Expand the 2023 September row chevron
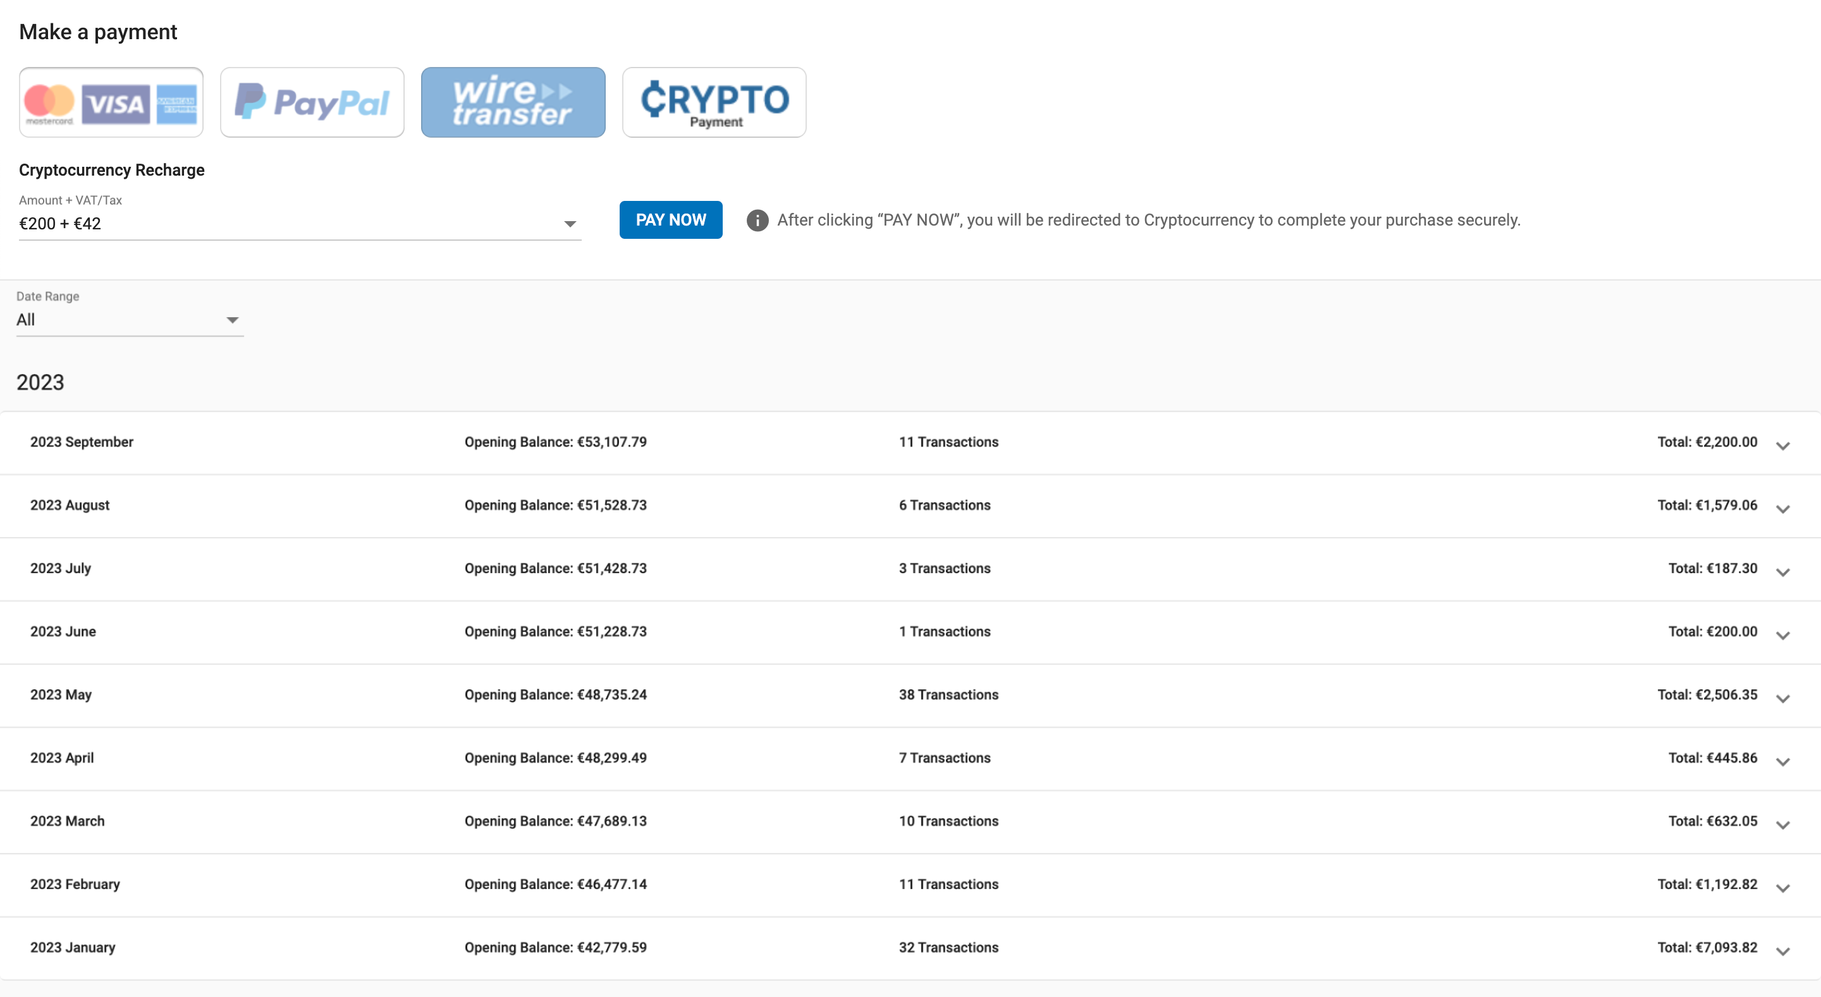Screen dimensions: 1821x997 (x=1783, y=446)
